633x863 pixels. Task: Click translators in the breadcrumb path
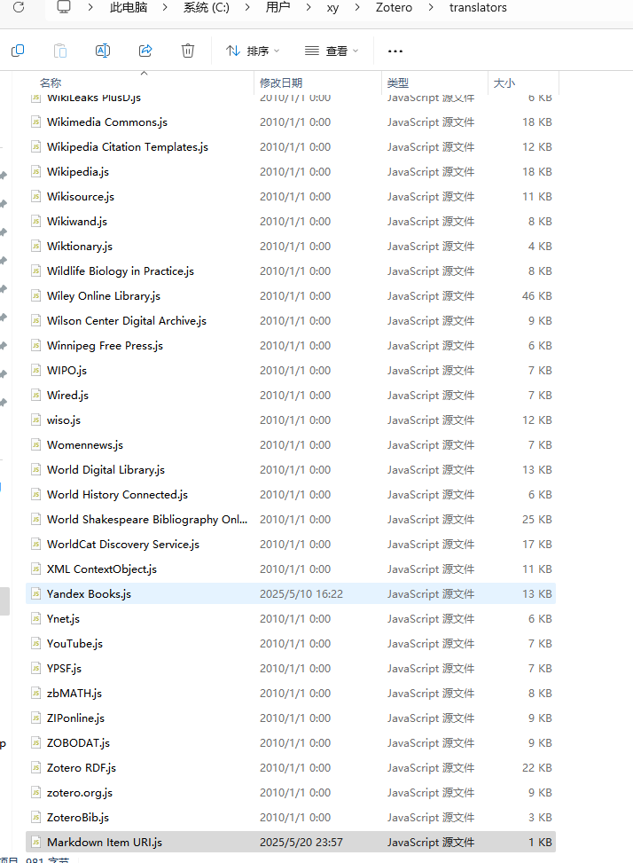point(478,8)
